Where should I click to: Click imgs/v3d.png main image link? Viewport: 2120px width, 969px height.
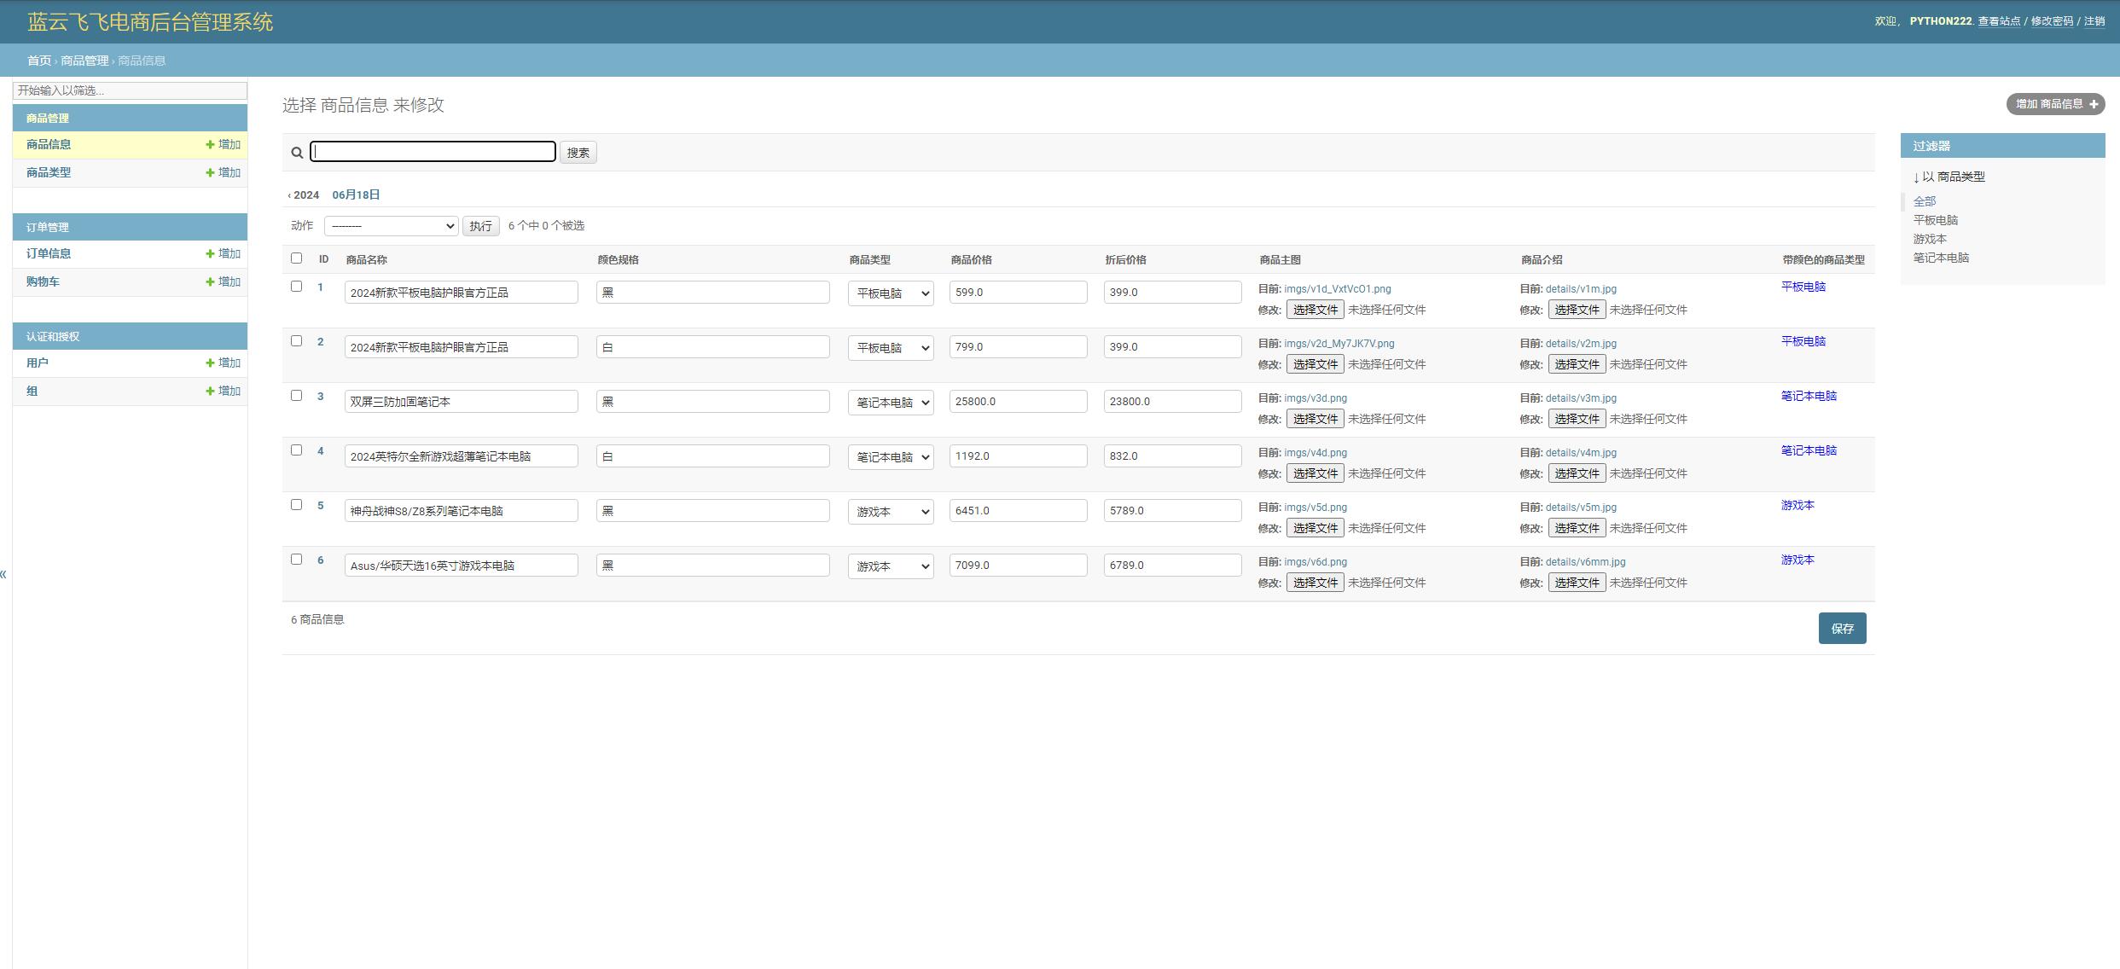point(1315,398)
